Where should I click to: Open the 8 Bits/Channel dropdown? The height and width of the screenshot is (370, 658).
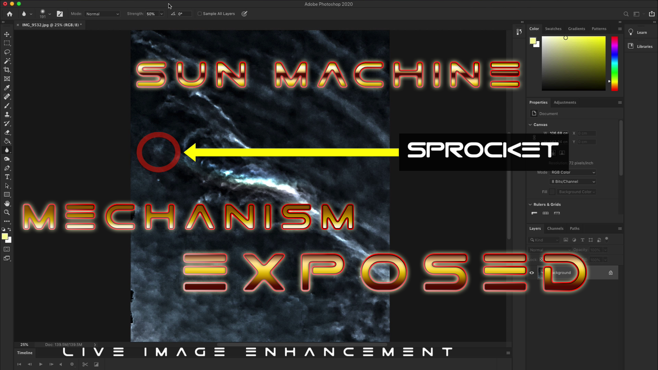(x=573, y=181)
